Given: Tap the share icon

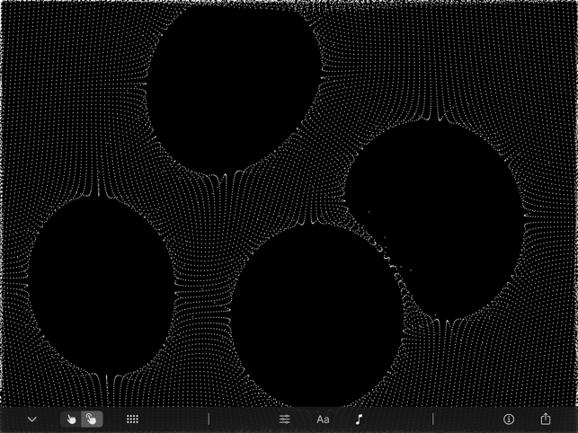Looking at the screenshot, I should (x=546, y=419).
